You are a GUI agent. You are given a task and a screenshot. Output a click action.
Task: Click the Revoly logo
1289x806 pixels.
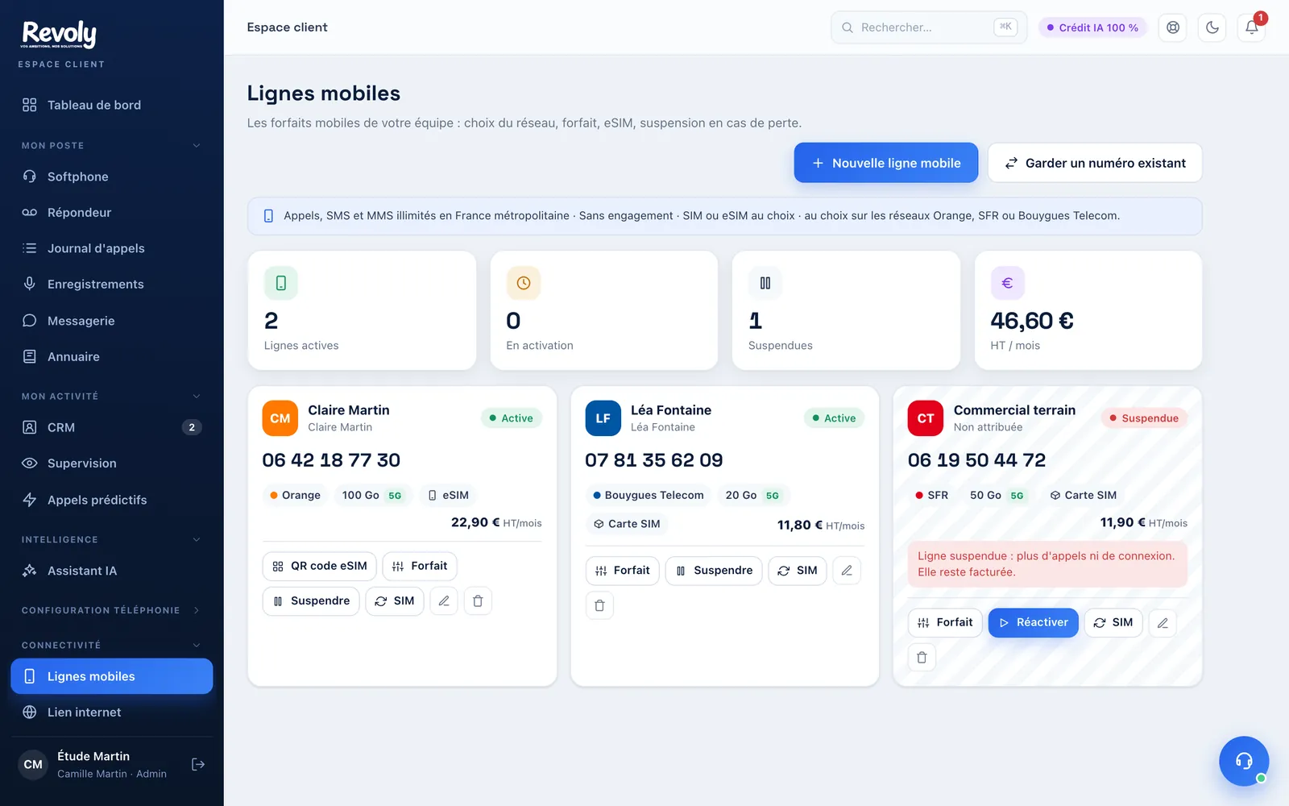(x=59, y=34)
